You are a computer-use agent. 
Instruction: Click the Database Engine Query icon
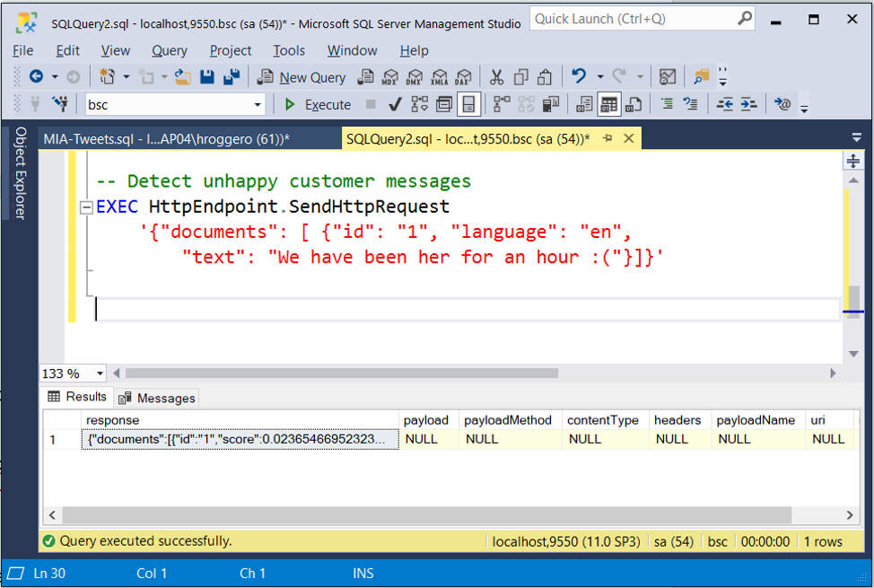pos(365,76)
